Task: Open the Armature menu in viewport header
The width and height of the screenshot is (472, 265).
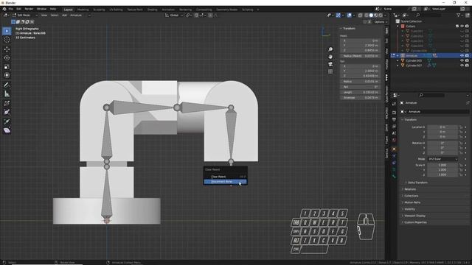Action: pyautogui.click(x=76, y=15)
